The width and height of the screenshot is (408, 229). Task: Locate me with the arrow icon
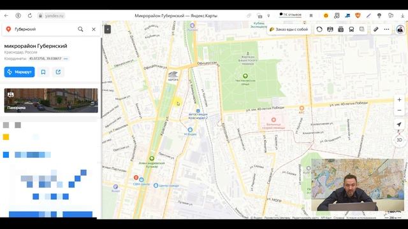click(399, 125)
